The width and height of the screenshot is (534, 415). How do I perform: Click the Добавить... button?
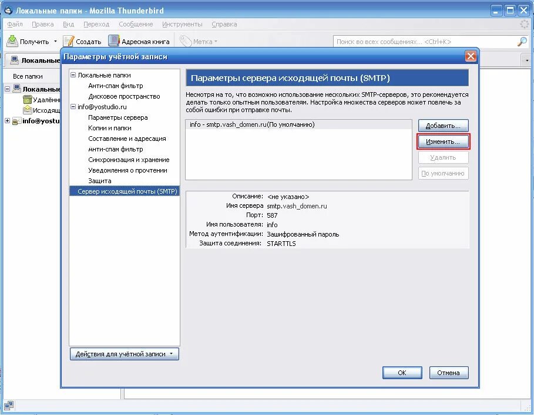[x=443, y=126]
